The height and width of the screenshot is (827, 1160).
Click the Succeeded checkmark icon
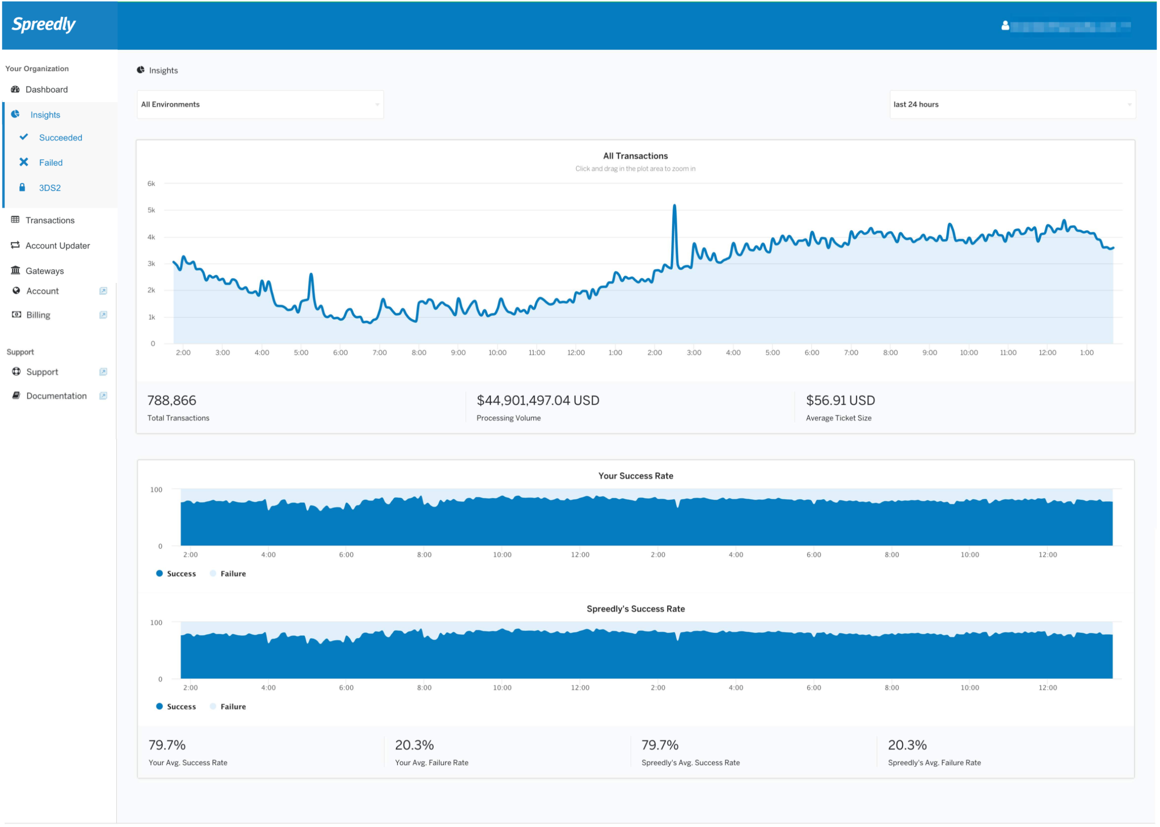(x=24, y=137)
